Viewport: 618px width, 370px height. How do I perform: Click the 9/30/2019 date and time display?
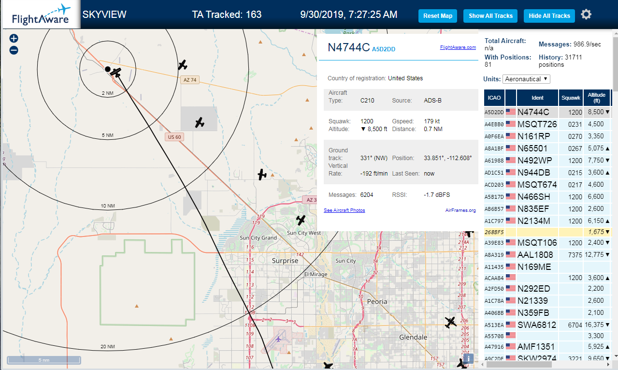pyautogui.click(x=349, y=15)
